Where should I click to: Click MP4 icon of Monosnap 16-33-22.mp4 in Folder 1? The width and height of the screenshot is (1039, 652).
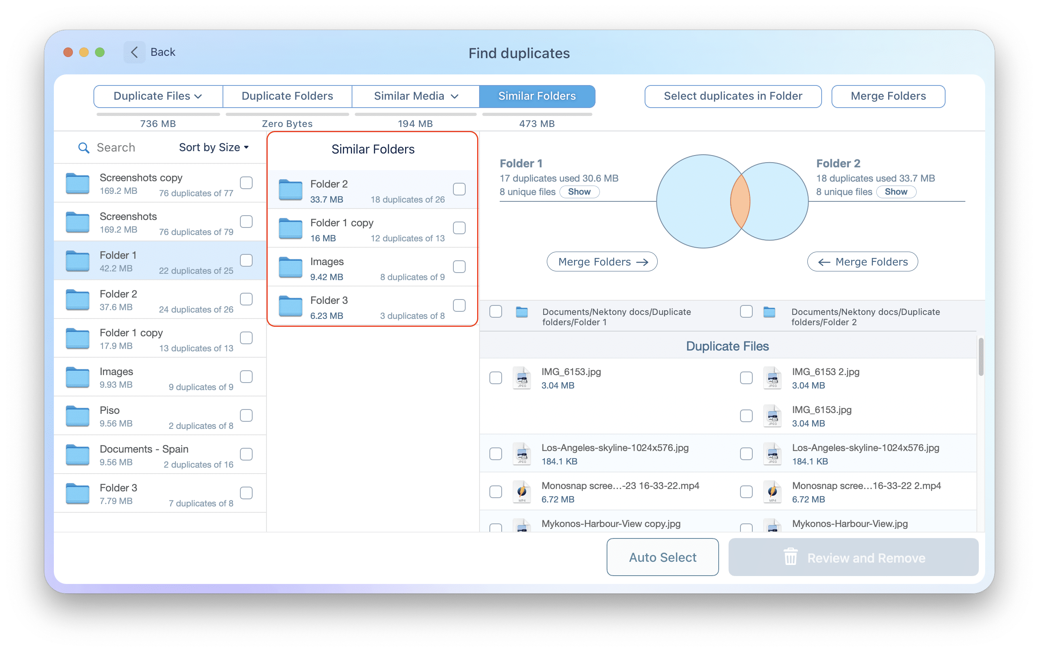tap(521, 492)
